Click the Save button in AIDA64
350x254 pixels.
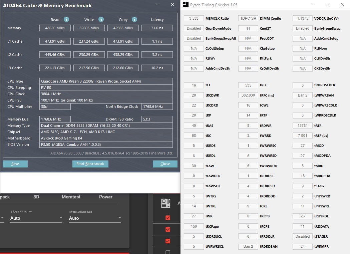tap(15, 164)
